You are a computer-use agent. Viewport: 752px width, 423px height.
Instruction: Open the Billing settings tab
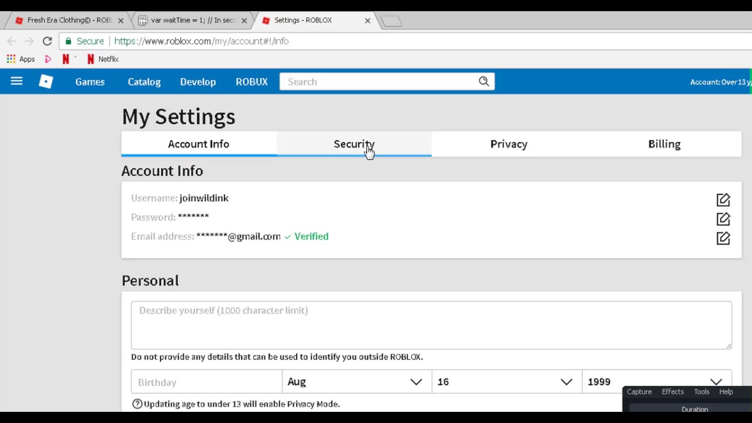[x=664, y=144]
